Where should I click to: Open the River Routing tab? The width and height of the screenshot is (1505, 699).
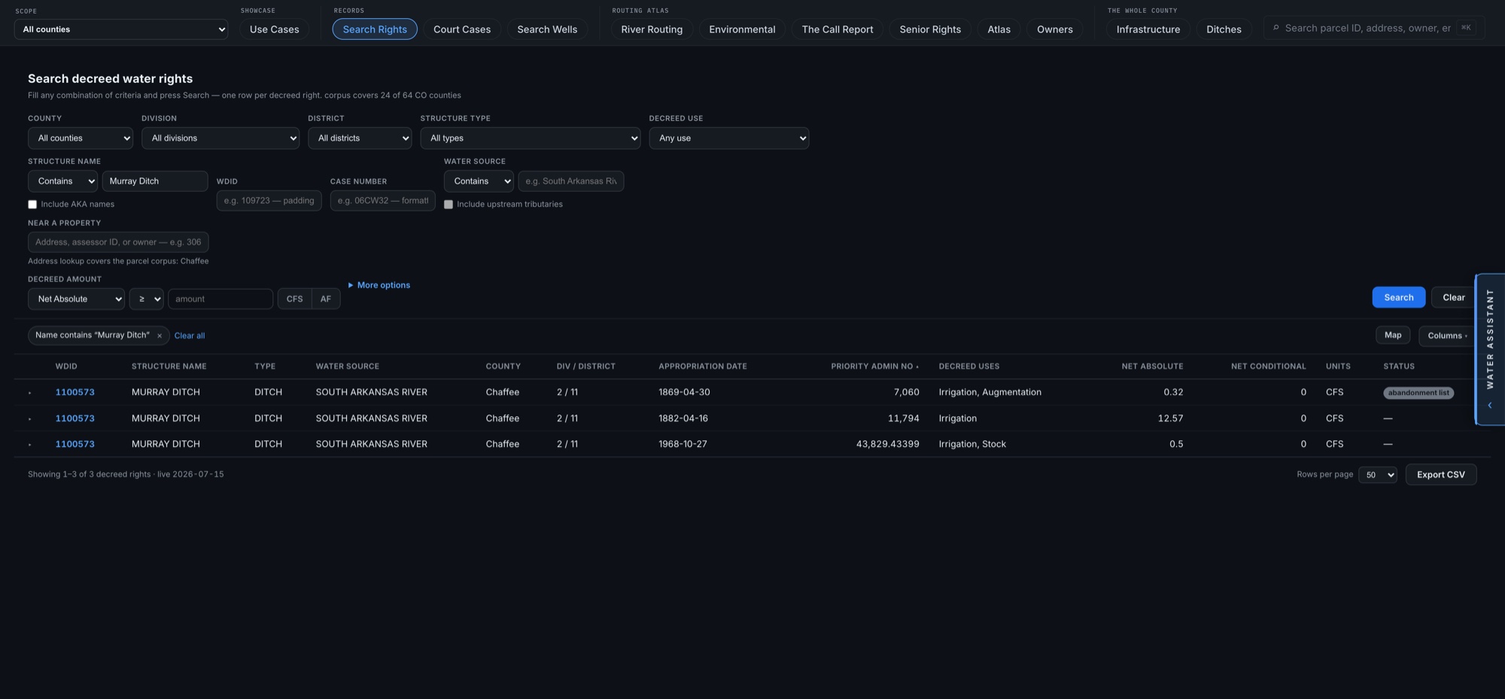(652, 29)
